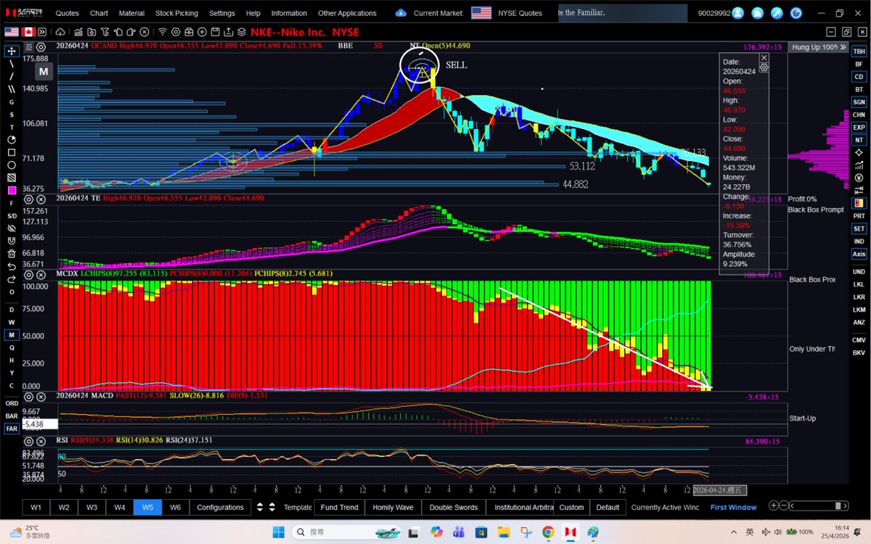Toggle hide drawings eye icon
Screen dimensions: 871x544
click(x=12, y=228)
